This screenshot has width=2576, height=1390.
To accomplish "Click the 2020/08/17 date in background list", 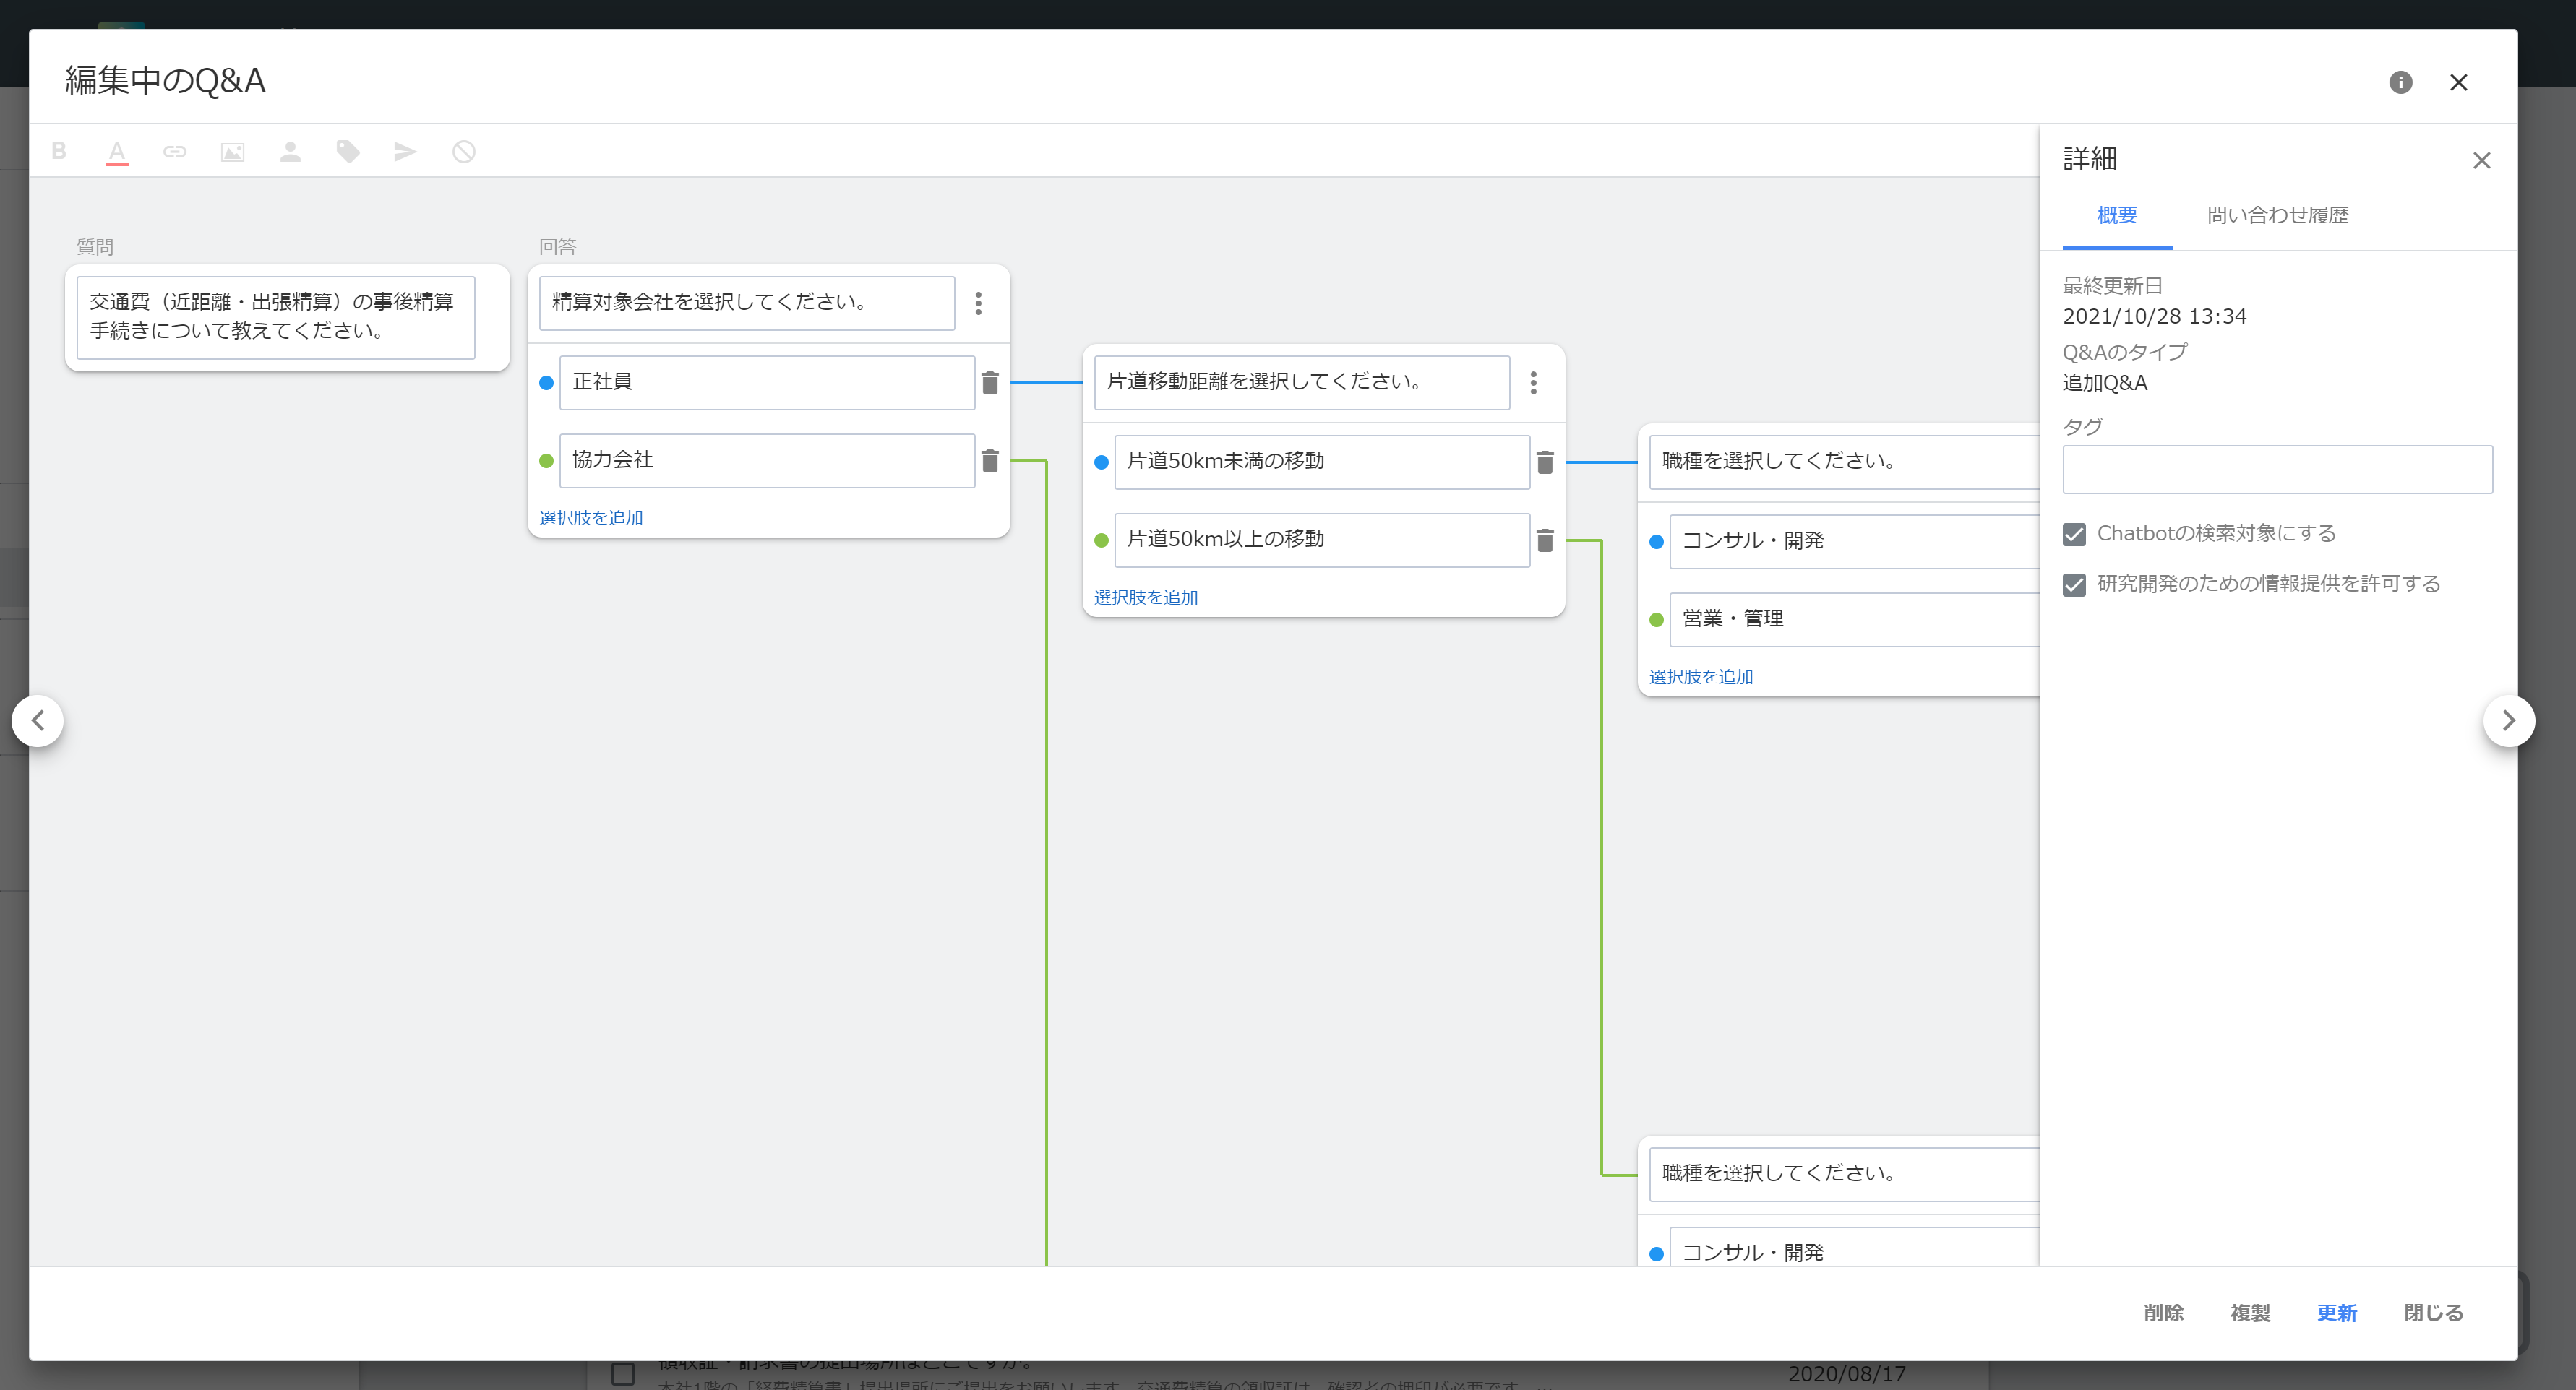I will coord(1846,1374).
